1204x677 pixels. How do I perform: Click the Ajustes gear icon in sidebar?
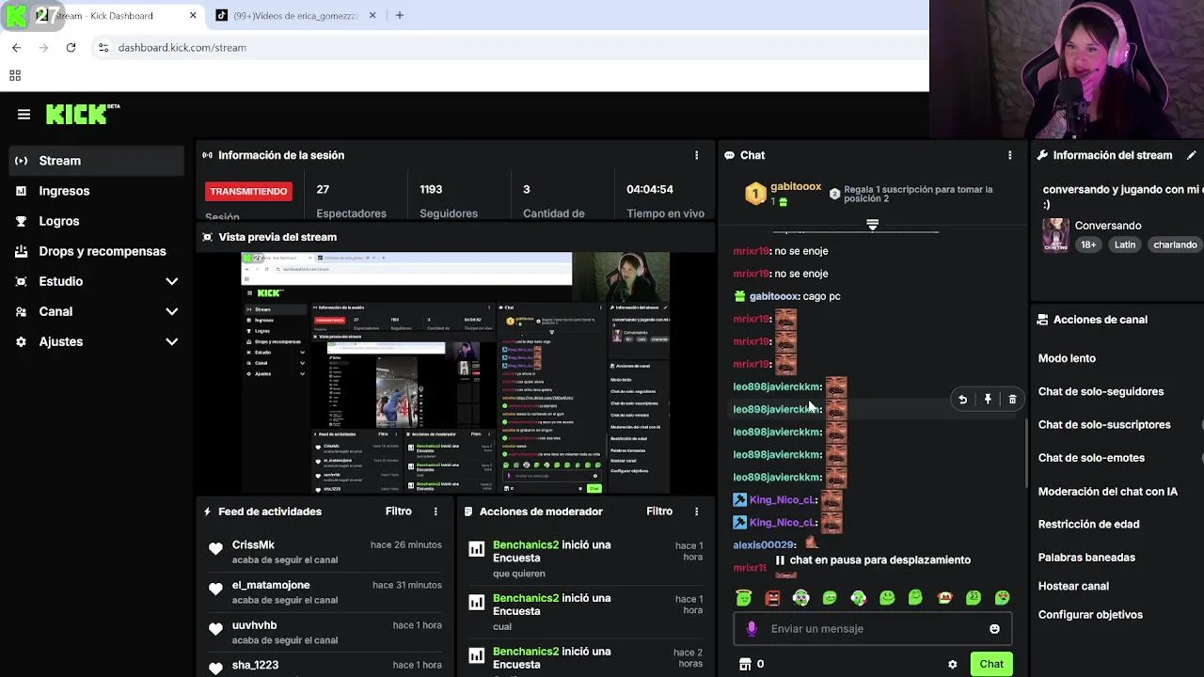coord(21,341)
